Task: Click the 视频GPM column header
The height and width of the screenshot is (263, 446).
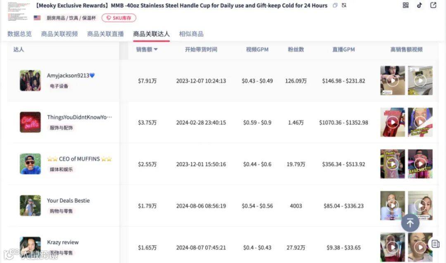Action: click(257, 50)
